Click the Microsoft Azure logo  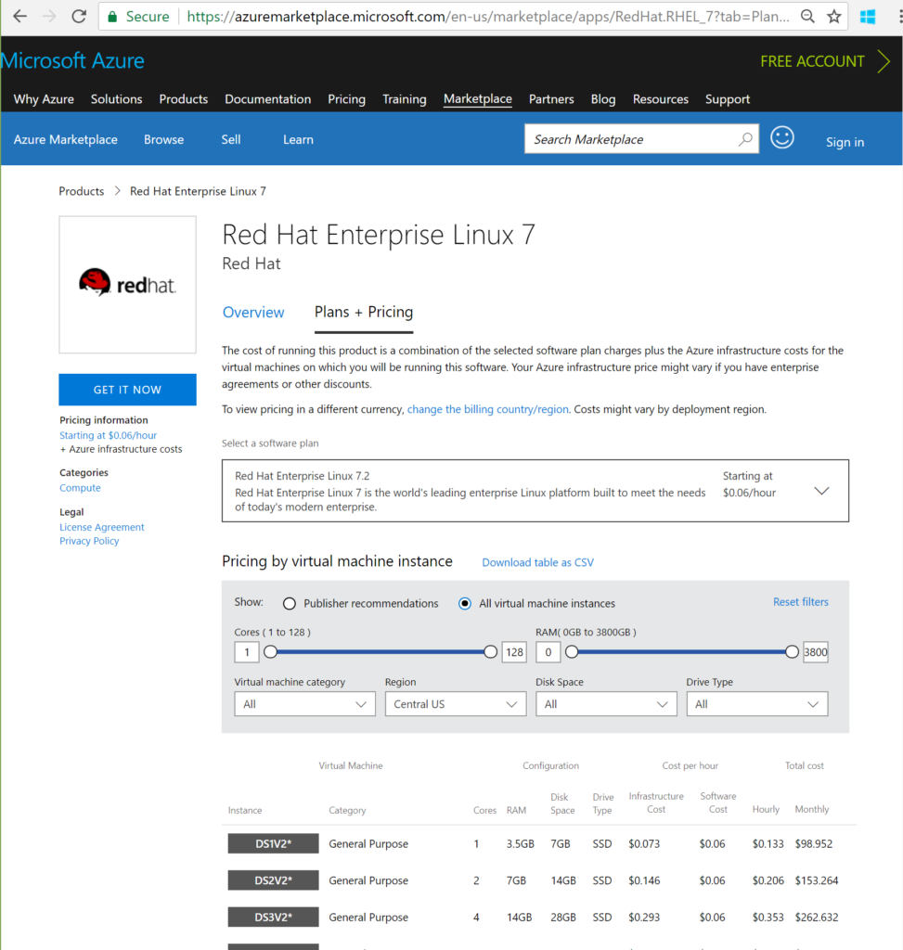tap(72, 60)
